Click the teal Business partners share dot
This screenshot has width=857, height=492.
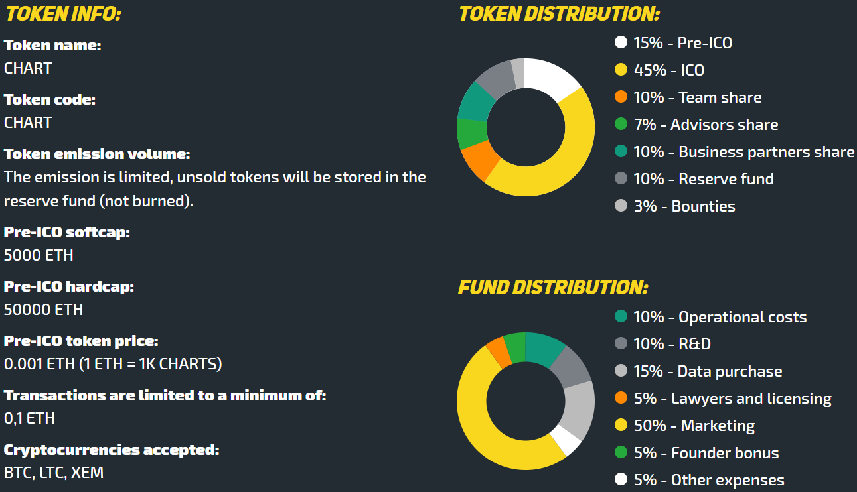(x=621, y=151)
